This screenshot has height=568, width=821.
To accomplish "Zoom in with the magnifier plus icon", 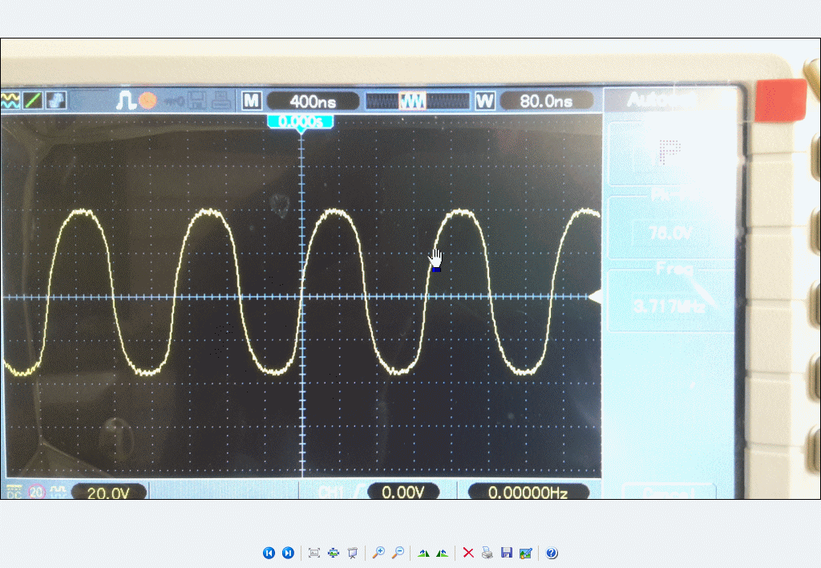I will pyautogui.click(x=379, y=553).
